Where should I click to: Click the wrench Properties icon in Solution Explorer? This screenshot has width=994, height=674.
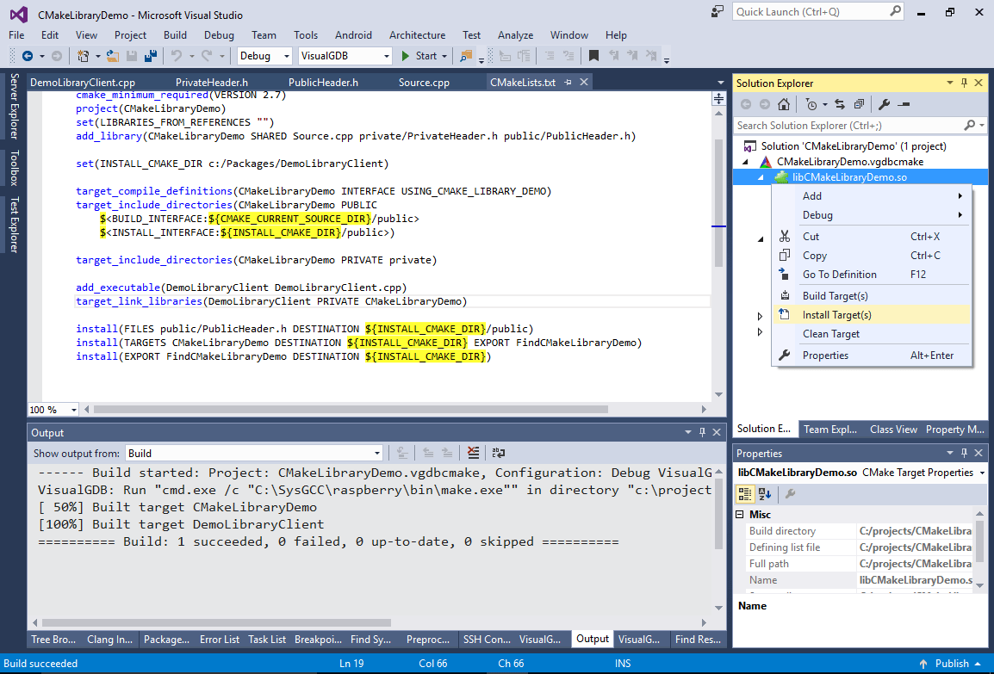point(885,104)
